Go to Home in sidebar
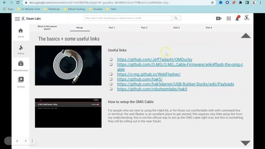Viewport: 265px width, 149px height. 21,33
